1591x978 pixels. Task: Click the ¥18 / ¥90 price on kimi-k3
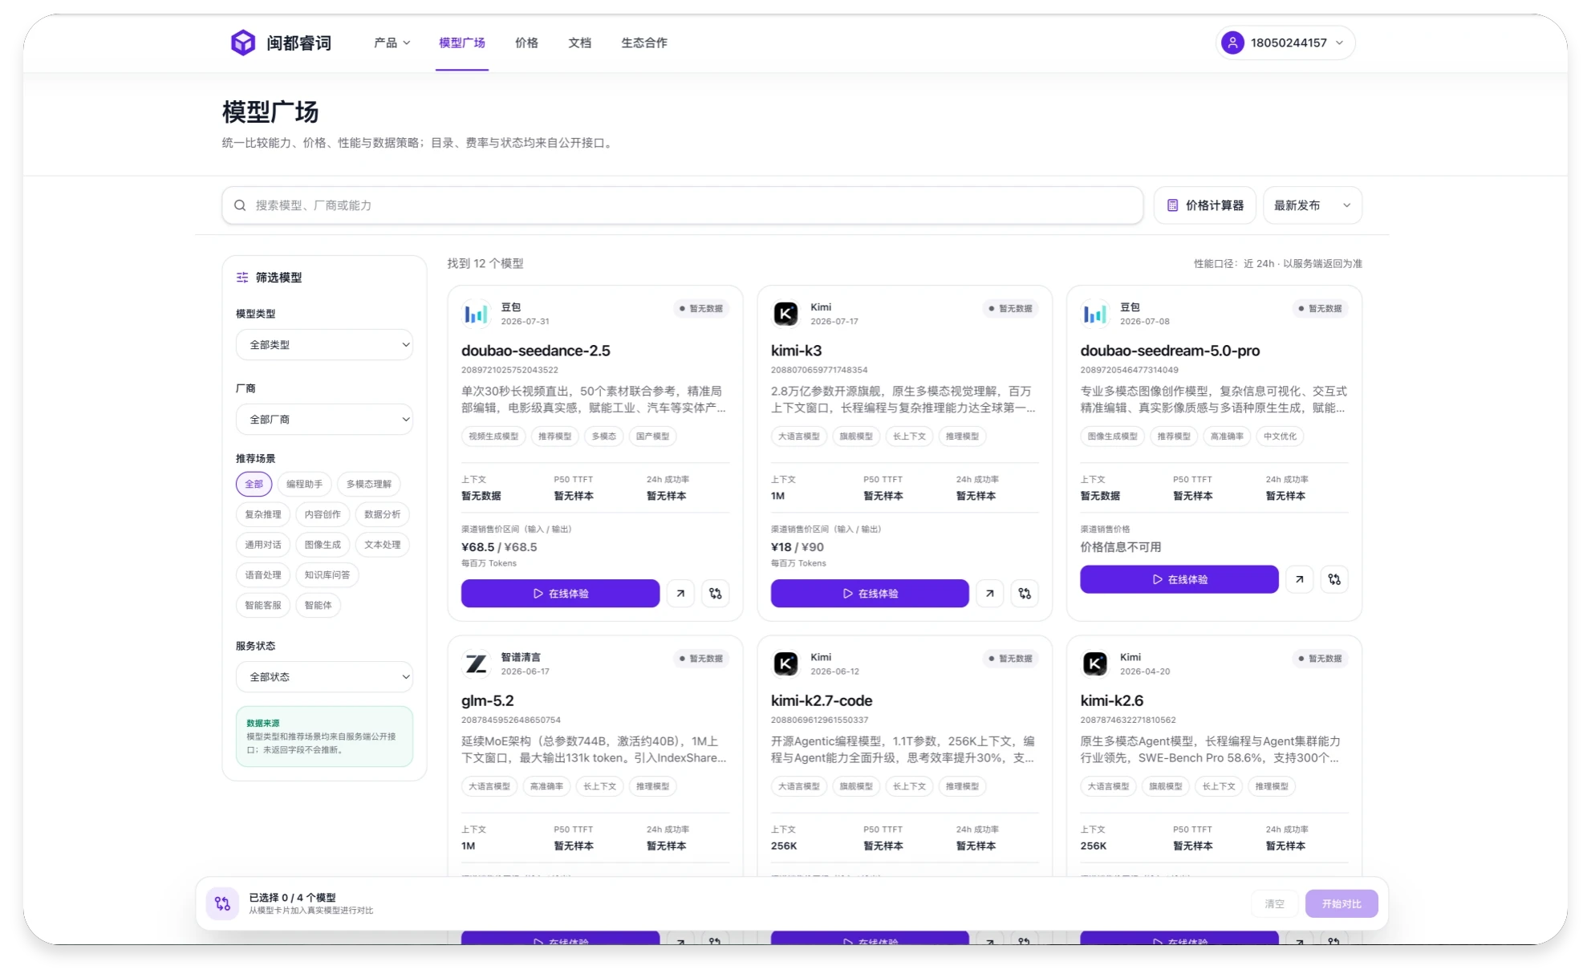[x=798, y=547]
